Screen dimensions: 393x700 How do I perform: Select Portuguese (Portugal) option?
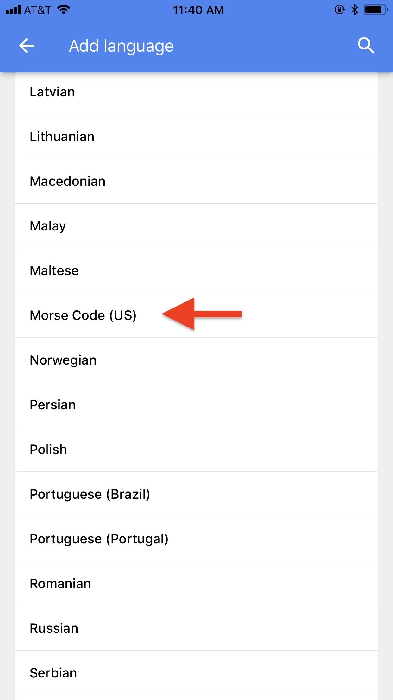pyautogui.click(x=196, y=539)
